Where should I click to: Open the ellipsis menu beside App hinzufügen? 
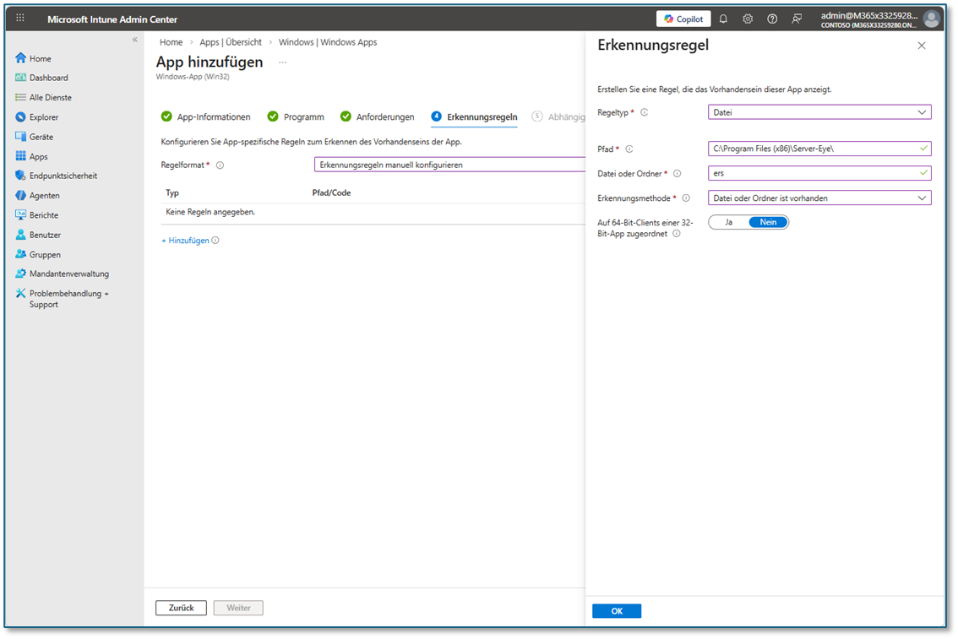point(282,62)
